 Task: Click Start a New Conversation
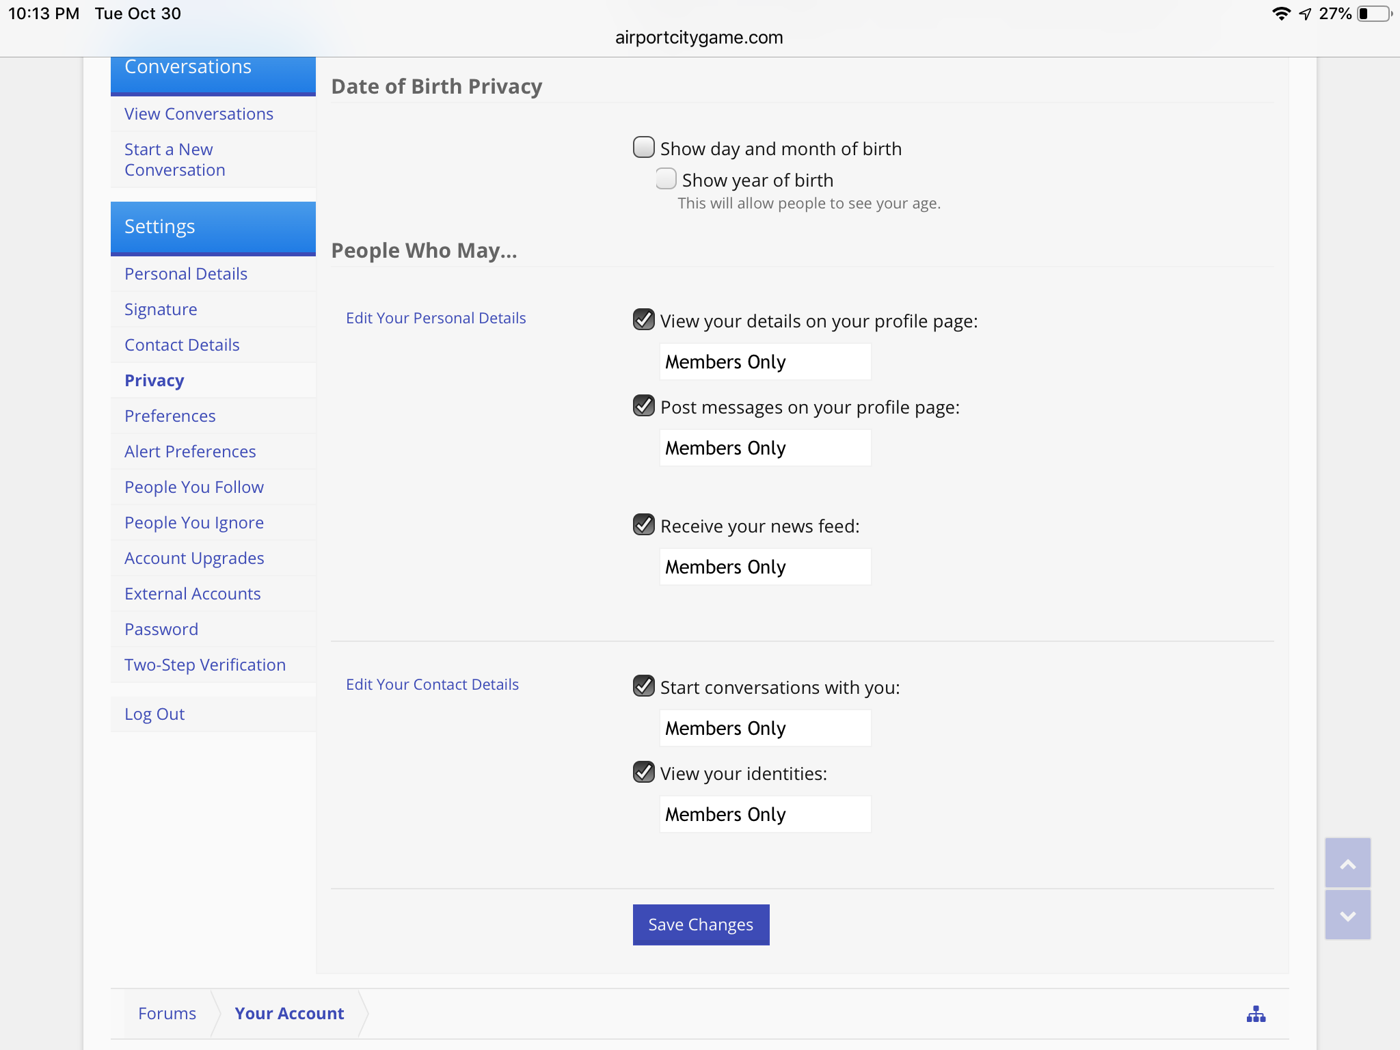click(x=213, y=160)
